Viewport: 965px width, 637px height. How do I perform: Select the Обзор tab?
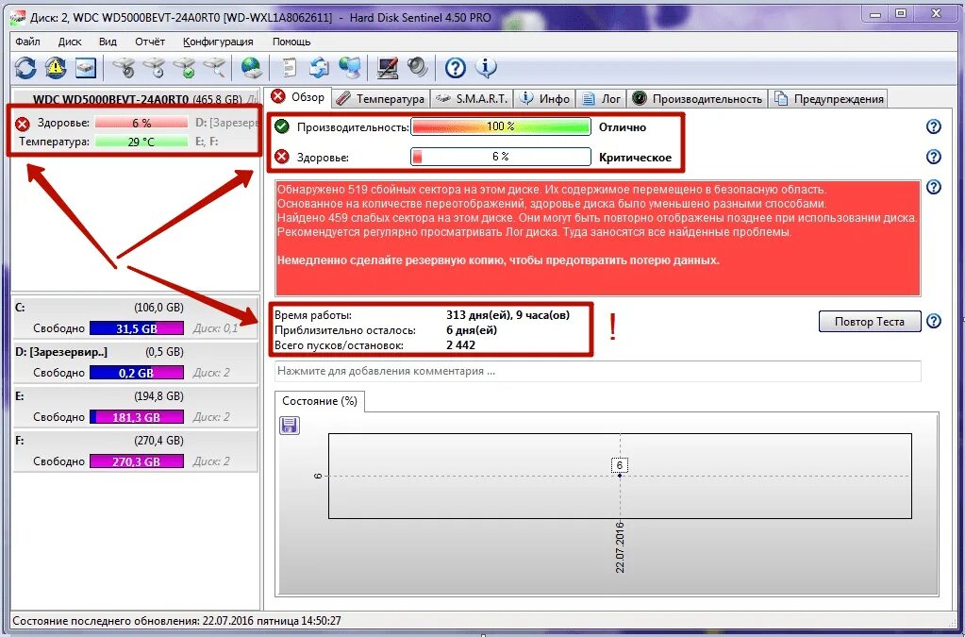point(298,97)
